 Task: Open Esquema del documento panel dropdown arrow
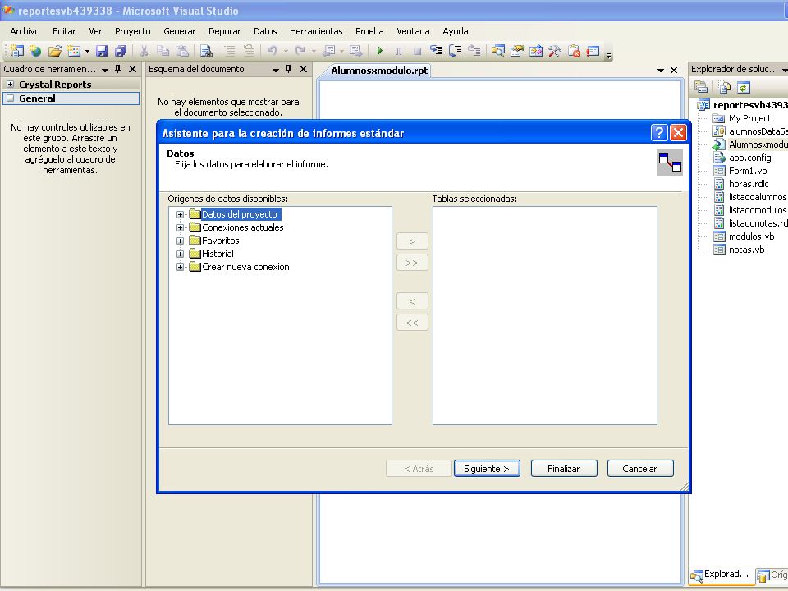(276, 70)
